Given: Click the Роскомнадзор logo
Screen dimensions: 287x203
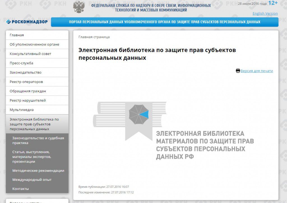Looking at the screenshot, I should (27, 22).
